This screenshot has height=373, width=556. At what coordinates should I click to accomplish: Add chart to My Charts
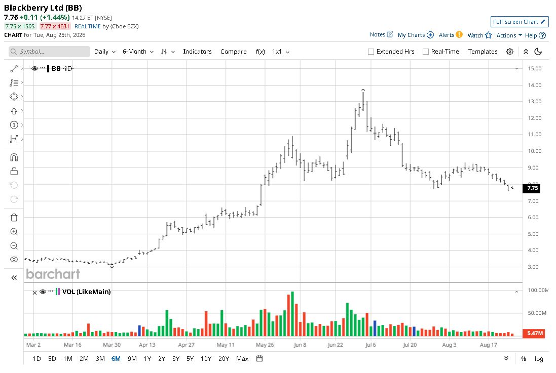tap(416, 35)
